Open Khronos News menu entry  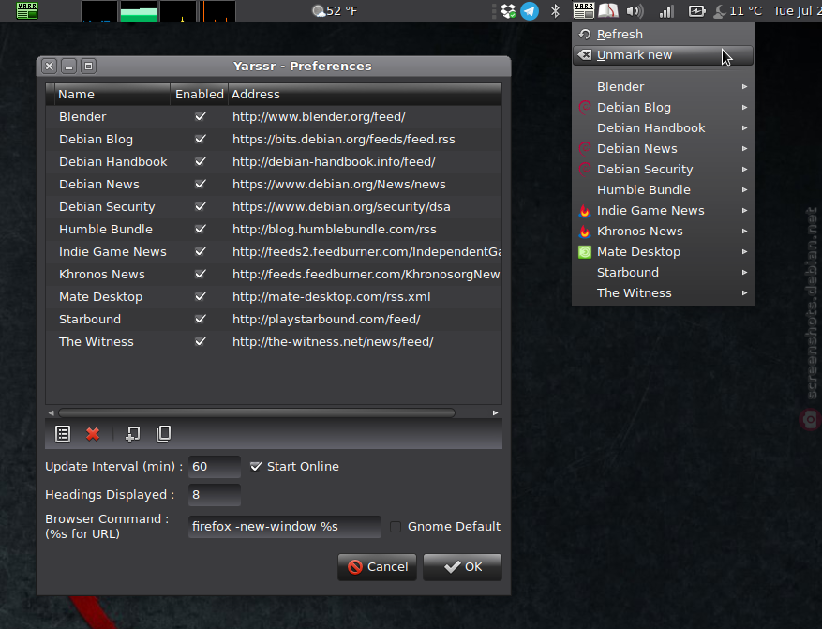click(664, 232)
